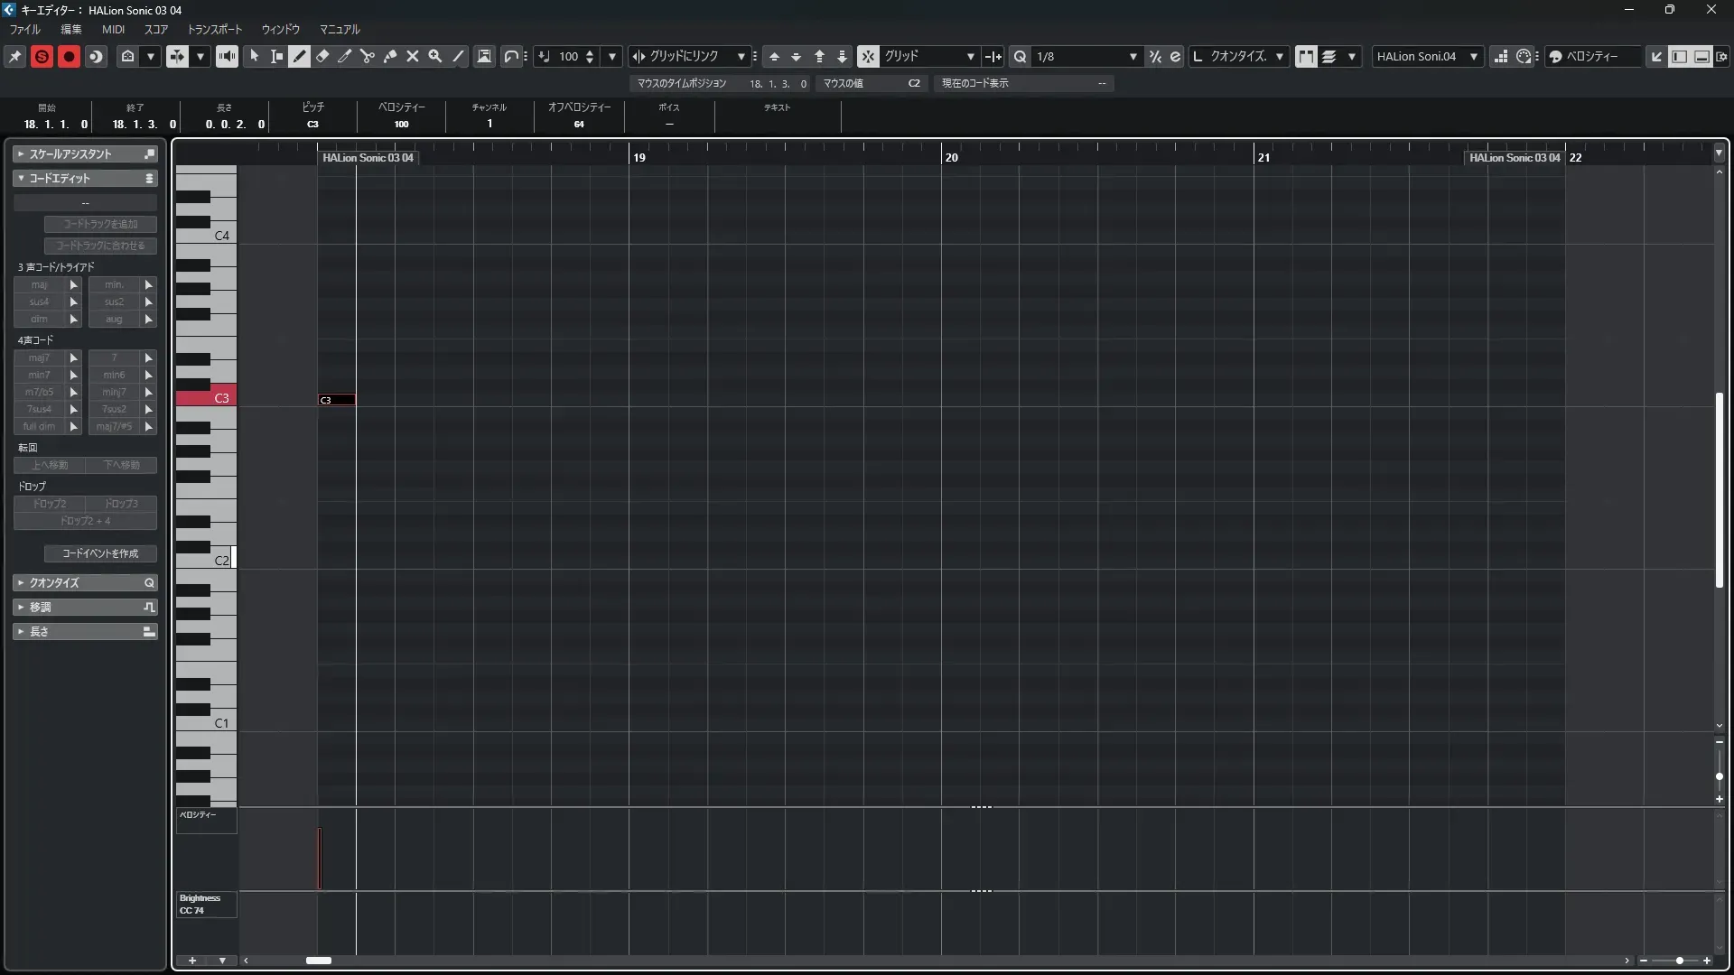Toggle the Record in Editor button
This screenshot has height=975, width=1734.
point(69,56)
